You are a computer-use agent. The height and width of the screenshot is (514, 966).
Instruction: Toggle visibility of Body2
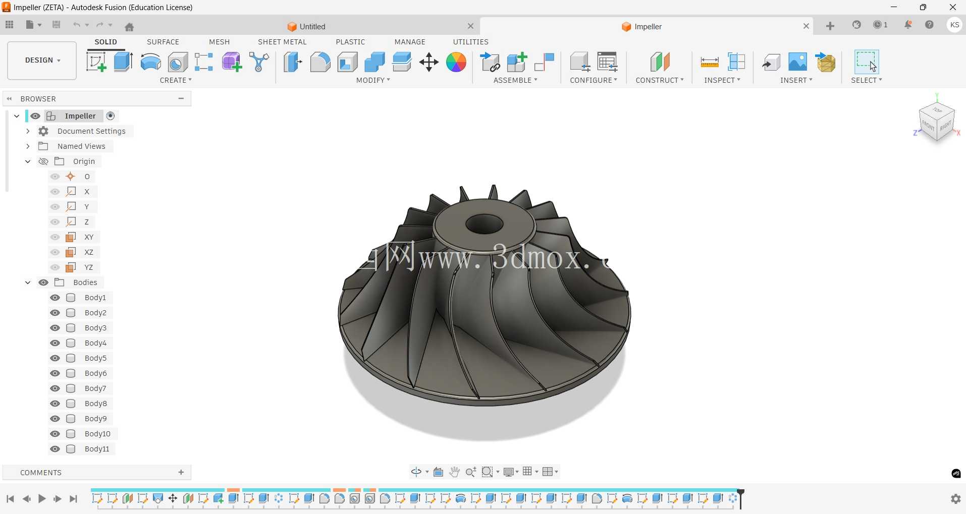pyautogui.click(x=55, y=313)
